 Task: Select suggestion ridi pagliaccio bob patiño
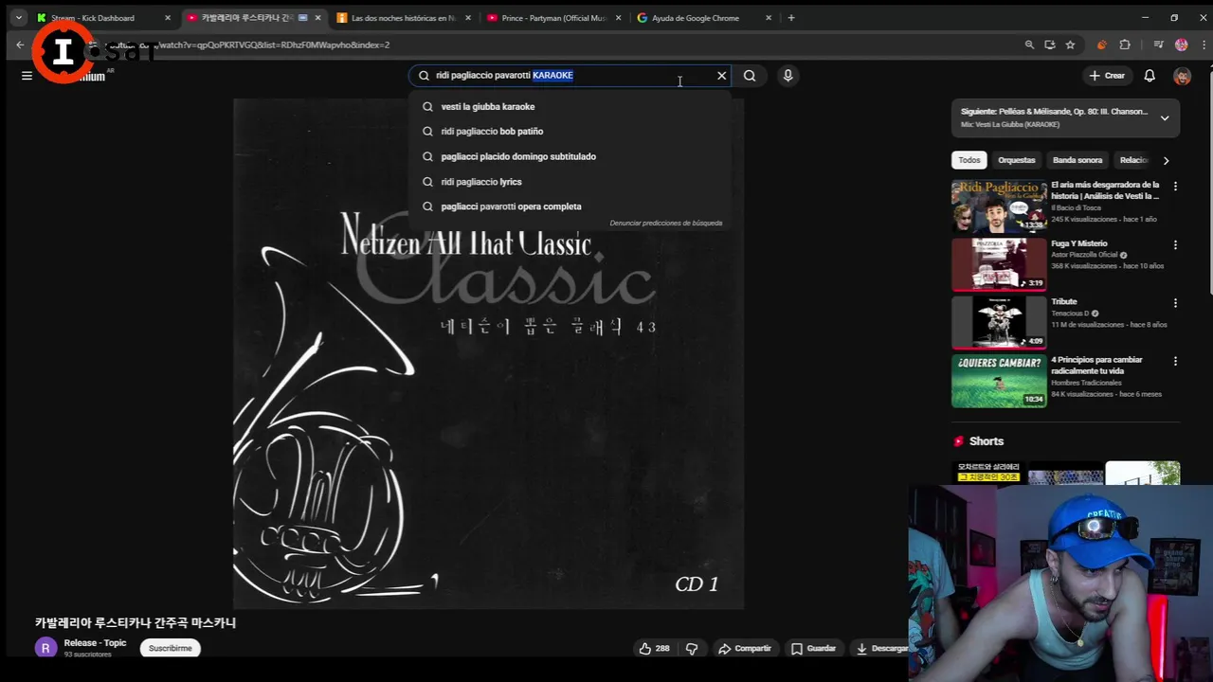[x=570, y=132]
